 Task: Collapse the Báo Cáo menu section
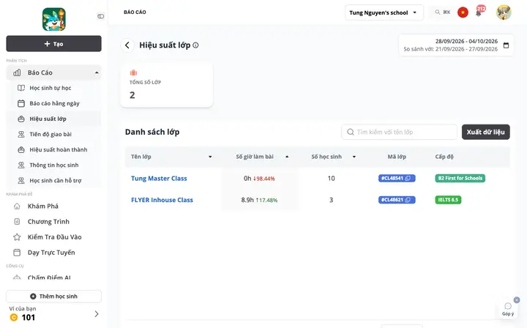click(x=97, y=72)
